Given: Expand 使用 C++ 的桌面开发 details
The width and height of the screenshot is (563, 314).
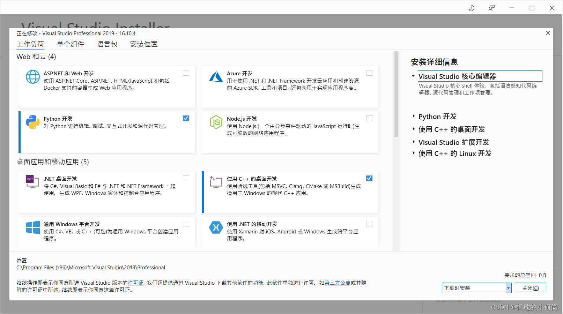Looking at the screenshot, I should (414, 129).
